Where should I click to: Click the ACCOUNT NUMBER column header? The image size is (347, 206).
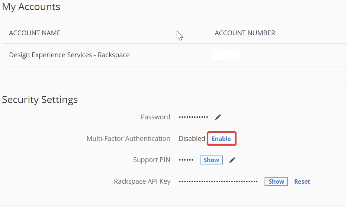[x=245, y=33]
